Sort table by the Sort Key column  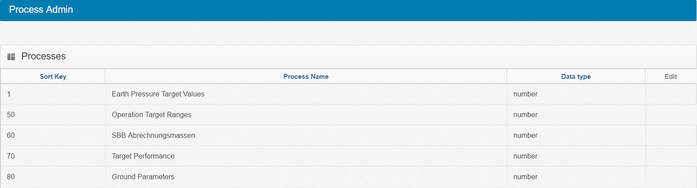[x=53, y=77]
